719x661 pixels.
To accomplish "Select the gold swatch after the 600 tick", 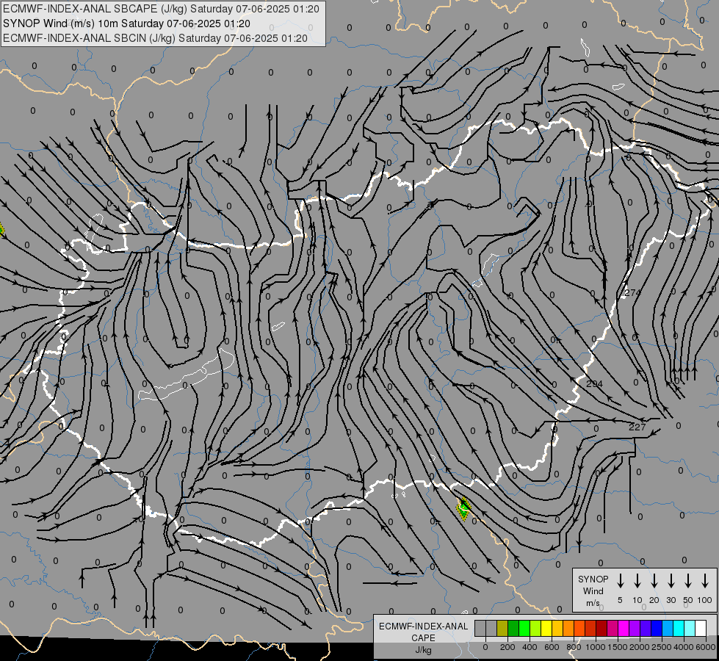I will pyautogui.click(x=557, y=628).
